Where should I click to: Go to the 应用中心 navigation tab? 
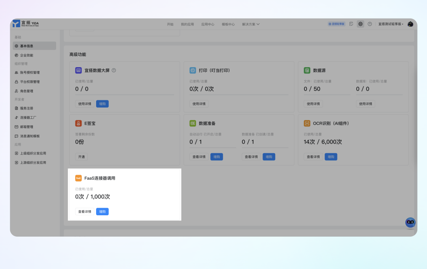(x=208, y=24)
